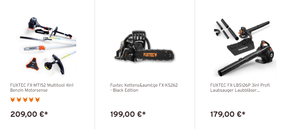The image size is (288, 129).
Task: Click the 179,00 € price
Action: coord(228,114)
